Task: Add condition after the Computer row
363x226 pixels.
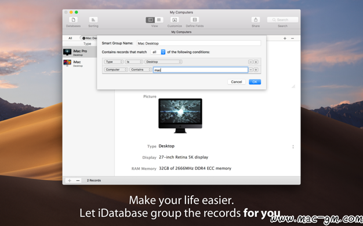Action: click(256, 70)
